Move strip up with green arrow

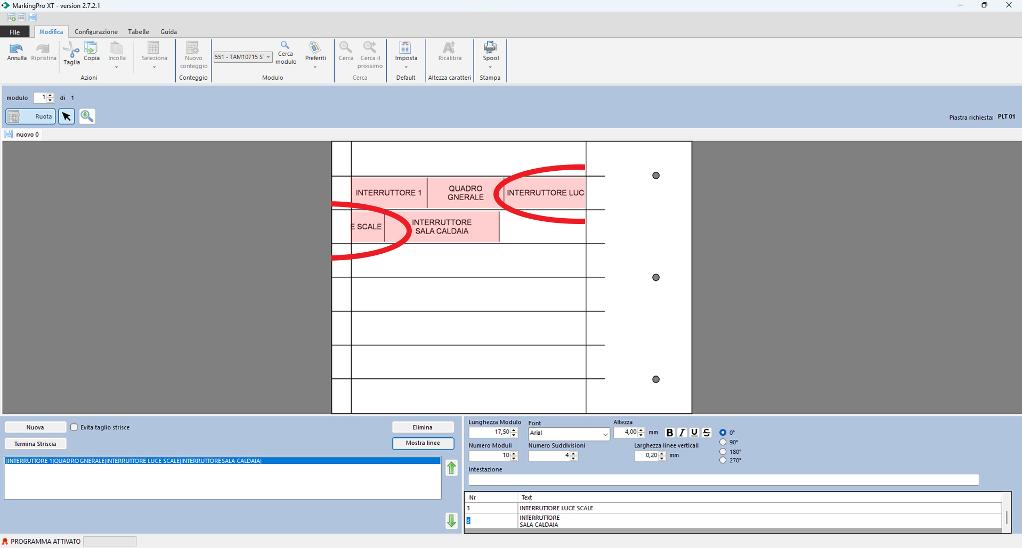click(x=451, y=468)
